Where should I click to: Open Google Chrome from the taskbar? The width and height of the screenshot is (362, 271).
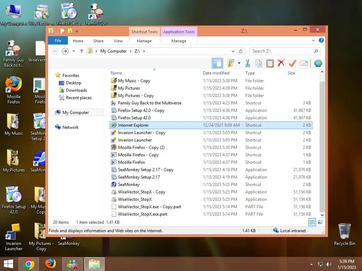29,264
